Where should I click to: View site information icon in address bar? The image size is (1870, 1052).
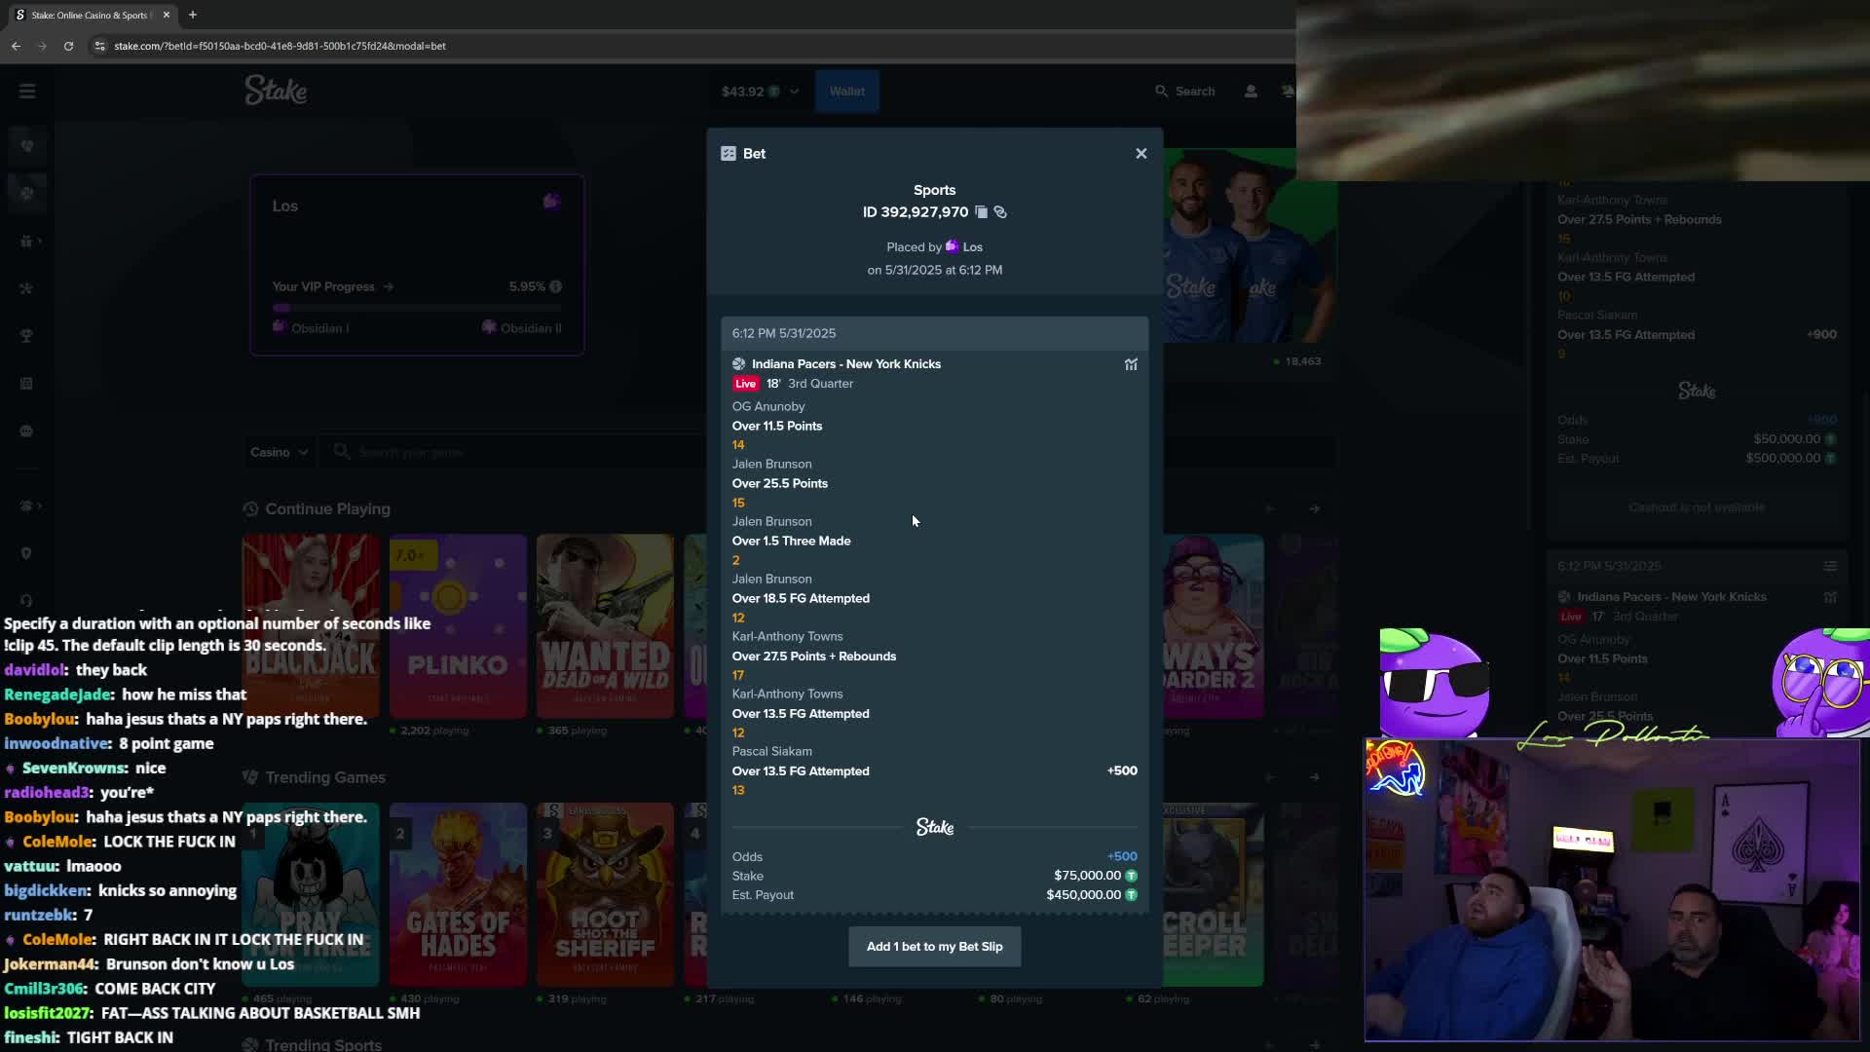click(x=99, y=46)
